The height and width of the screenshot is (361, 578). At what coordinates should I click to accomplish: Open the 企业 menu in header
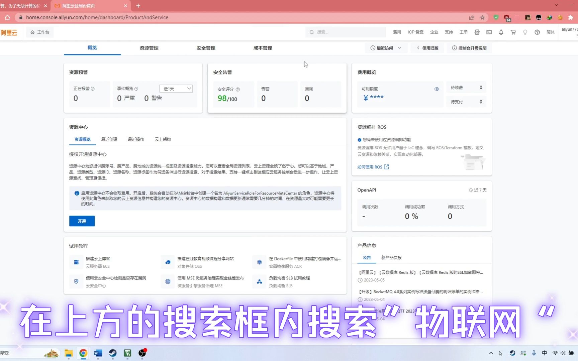pos(434,32)
